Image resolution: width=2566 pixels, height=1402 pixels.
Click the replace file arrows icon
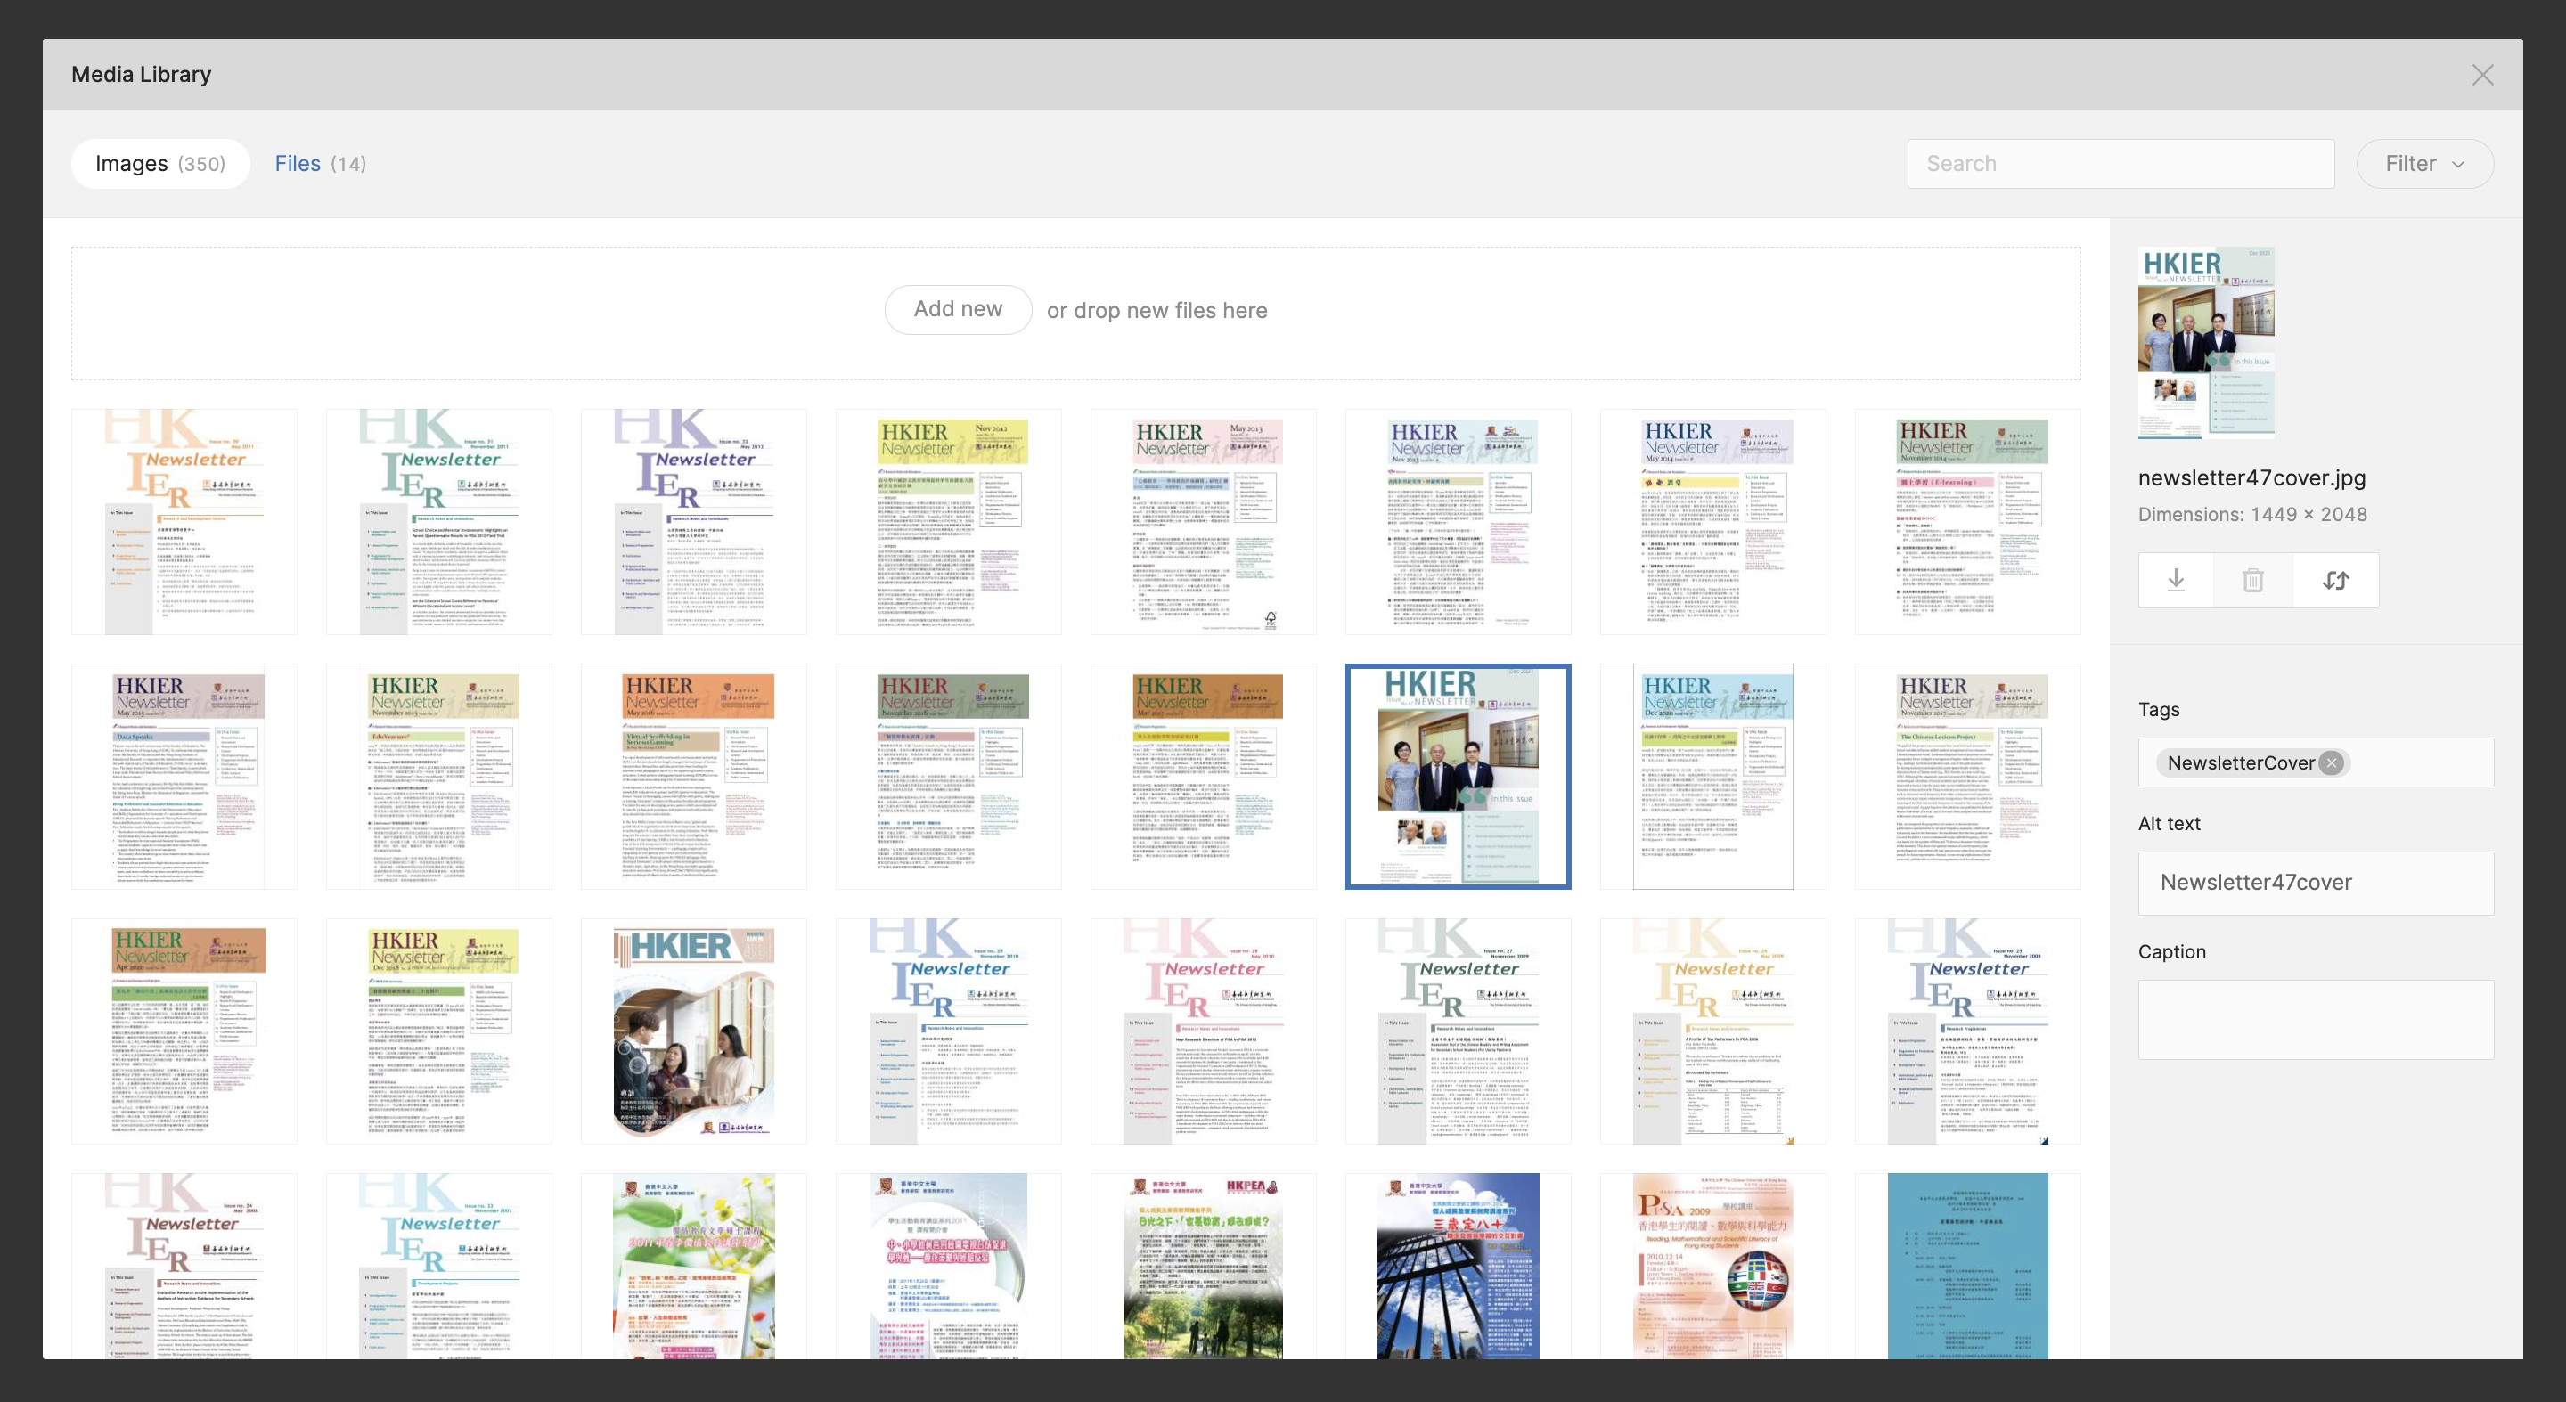(x=2336, y=581)
